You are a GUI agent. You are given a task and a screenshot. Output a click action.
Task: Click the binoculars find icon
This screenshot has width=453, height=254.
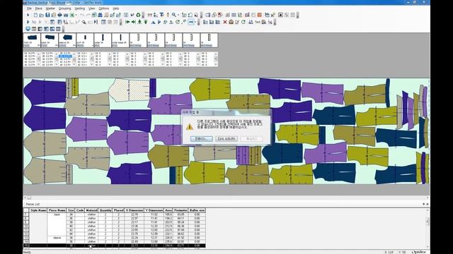[100, 15]
